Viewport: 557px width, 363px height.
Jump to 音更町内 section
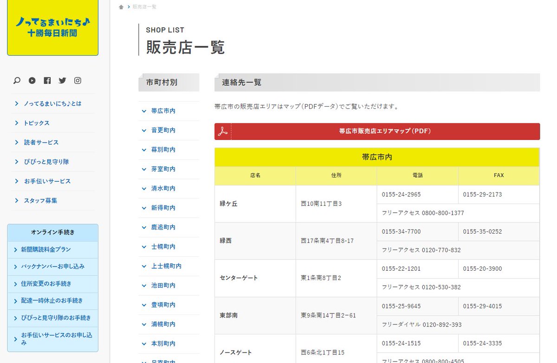169,131
